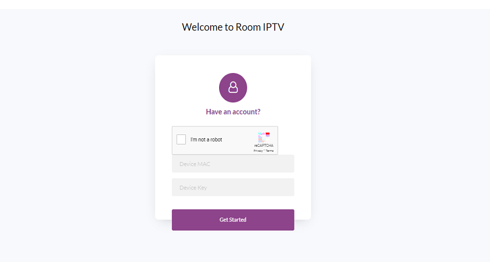The width and height of the screenshot is (490, 271).
Task: Tick the empty reCAPTCHA verification box
Action: (181, 139)
